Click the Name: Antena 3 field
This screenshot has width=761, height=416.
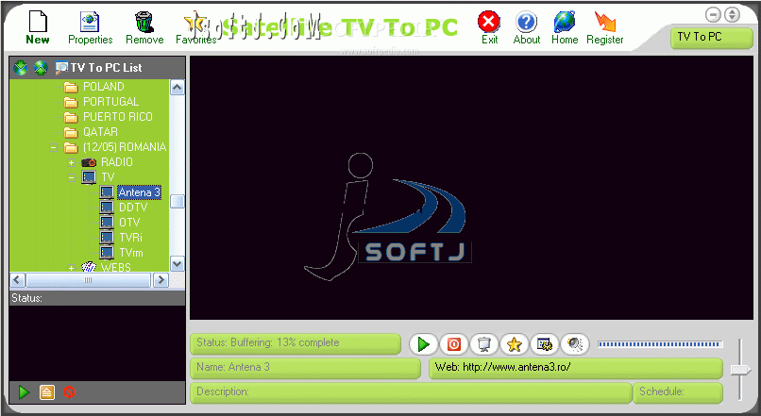pyautogui.click(x=305, y=367)
